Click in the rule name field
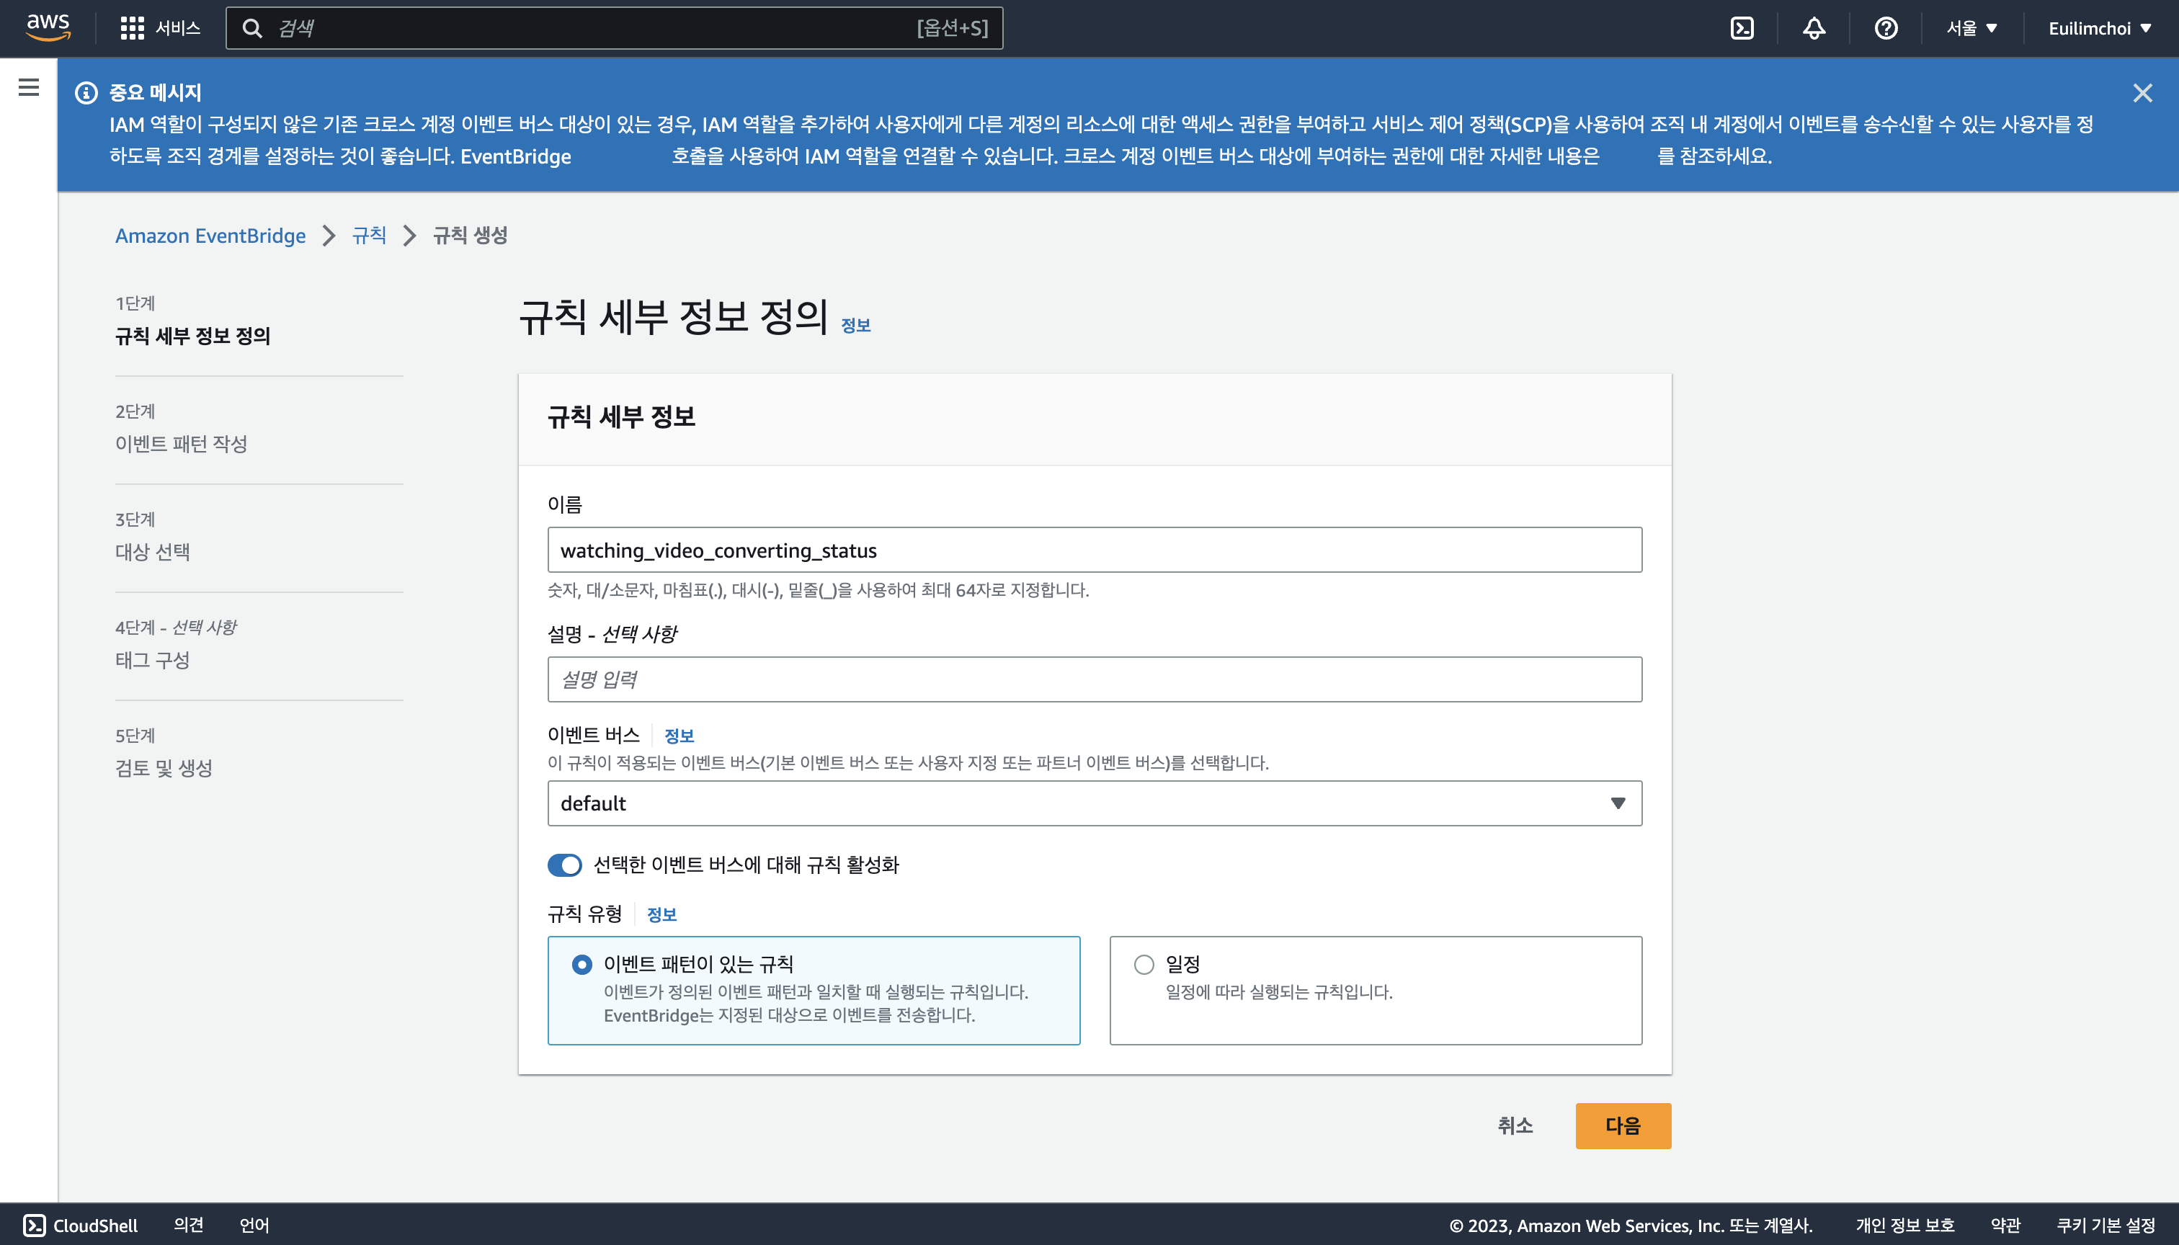Viewport: 2179px width, 1245px height. tap(1095, 550)
